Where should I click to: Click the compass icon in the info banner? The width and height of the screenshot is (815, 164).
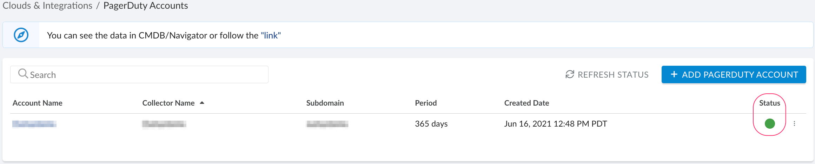pyautogui.click(x=21, y=35)
